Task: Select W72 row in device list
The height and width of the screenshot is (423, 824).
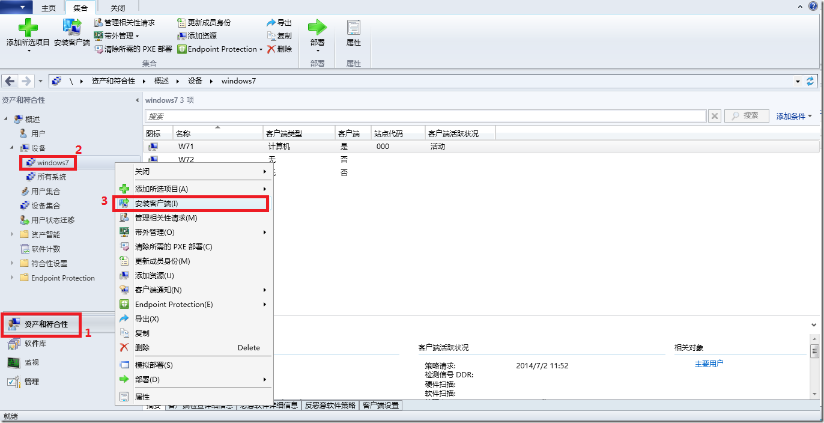Action: 482,159
